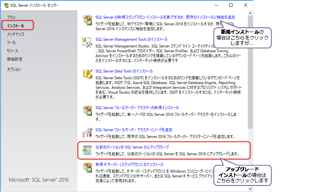This screenshot has width=313, height=192.
Task: Switch to the ツール sidebar page
Action: (11, 43)
